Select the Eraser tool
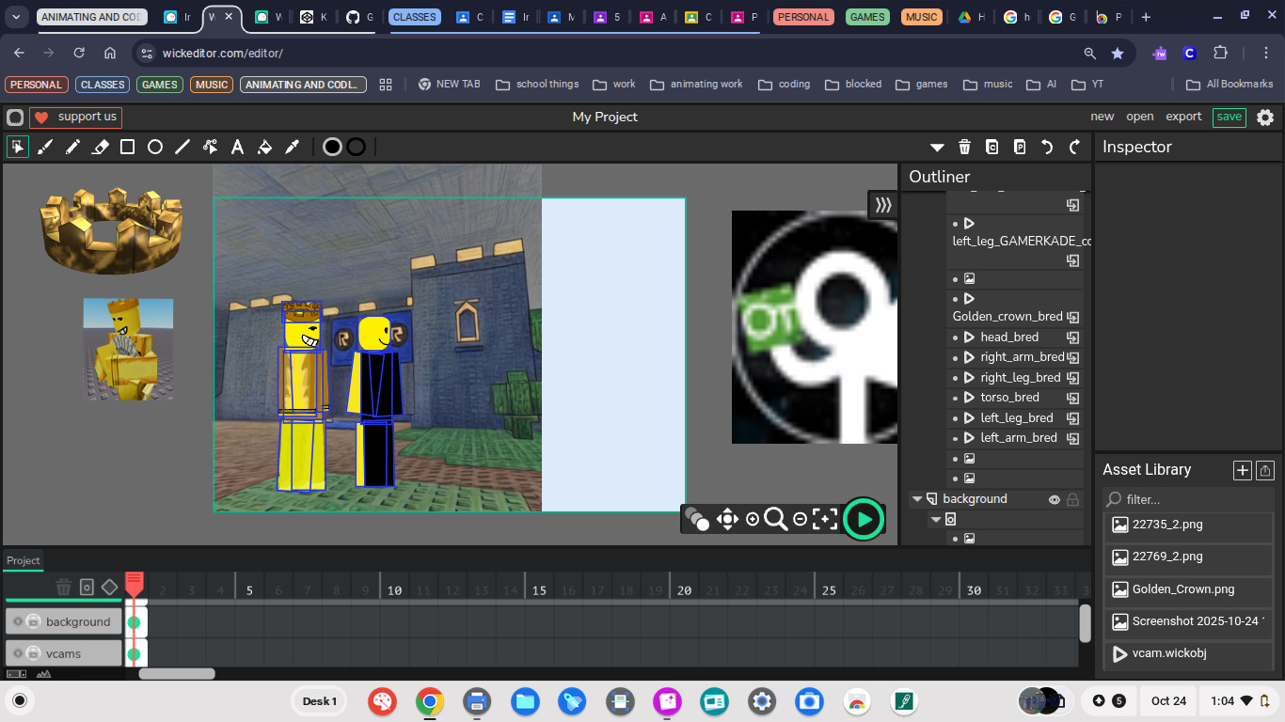The image size is (1285, 722). point(100,147)
